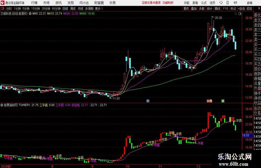Click the +自选 add to watchlist button
Image resolution: width=261 pixels, height=168 pixels.
click(241, 9)
